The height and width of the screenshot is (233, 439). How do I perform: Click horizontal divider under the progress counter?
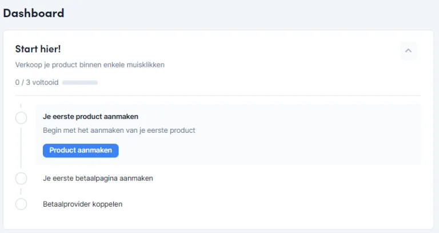pos(217,95)
